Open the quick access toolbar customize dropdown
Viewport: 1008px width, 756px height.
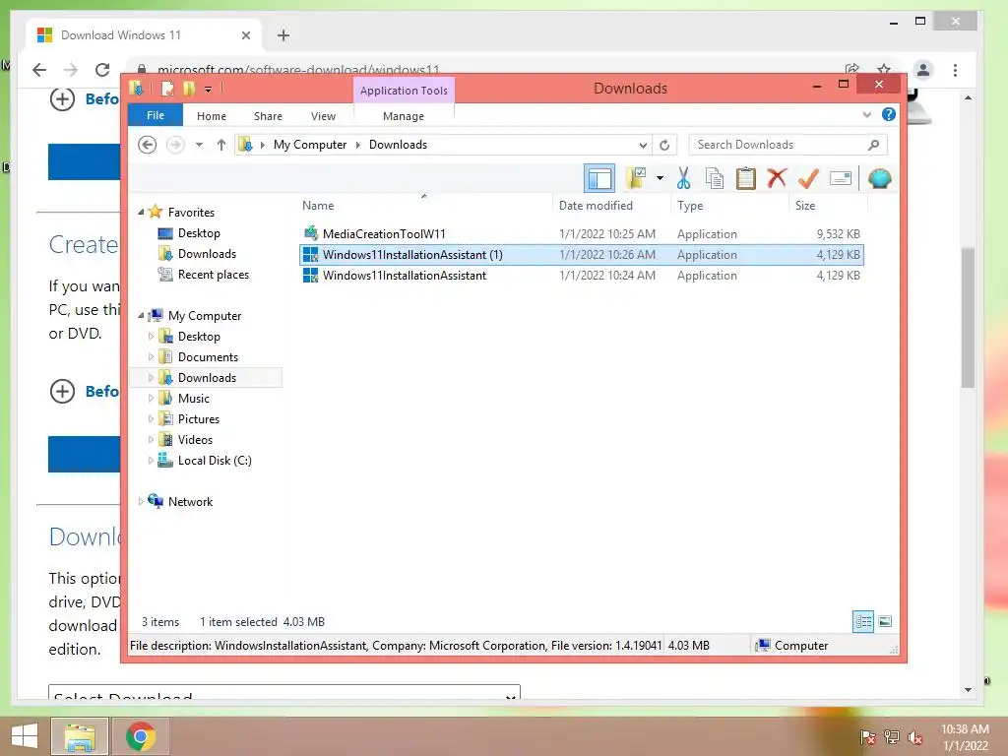coord(209,90)
